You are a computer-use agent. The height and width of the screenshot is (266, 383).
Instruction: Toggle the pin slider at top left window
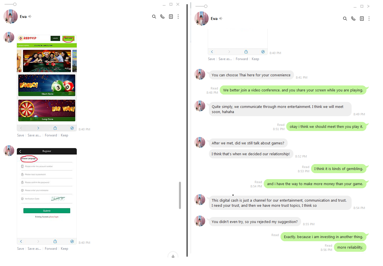[11, 4]
